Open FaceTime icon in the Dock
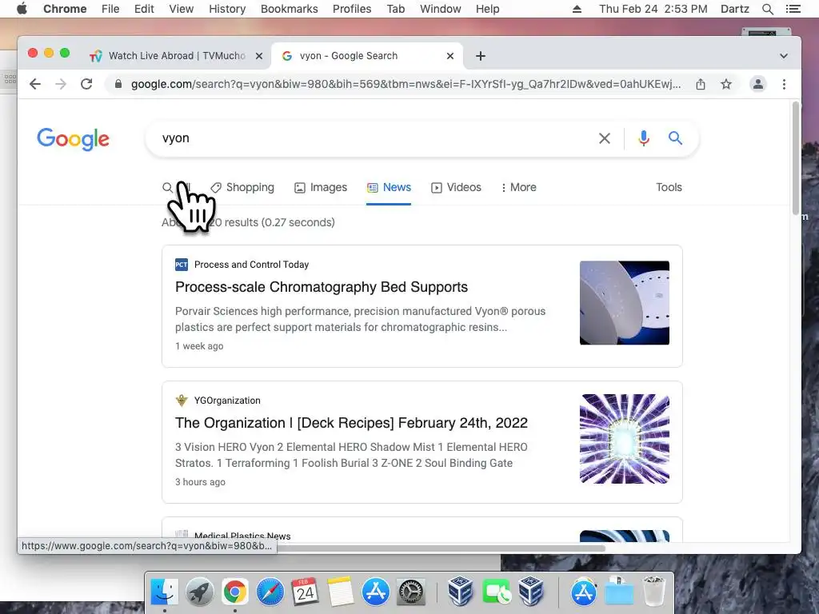Viewport: 819px width, 614px height. [496, 592]
